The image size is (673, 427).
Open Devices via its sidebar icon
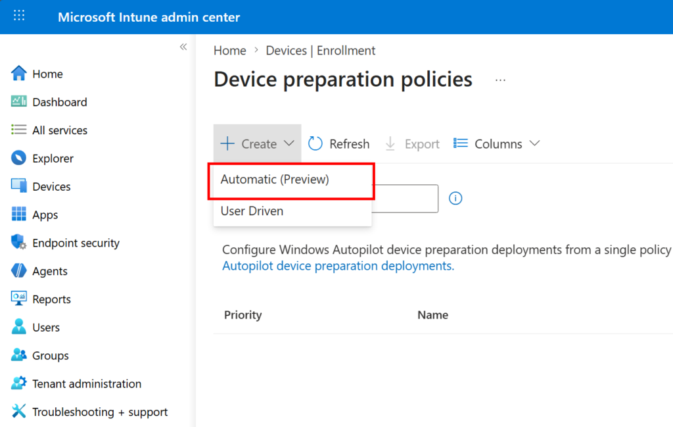tap(19, 186)
